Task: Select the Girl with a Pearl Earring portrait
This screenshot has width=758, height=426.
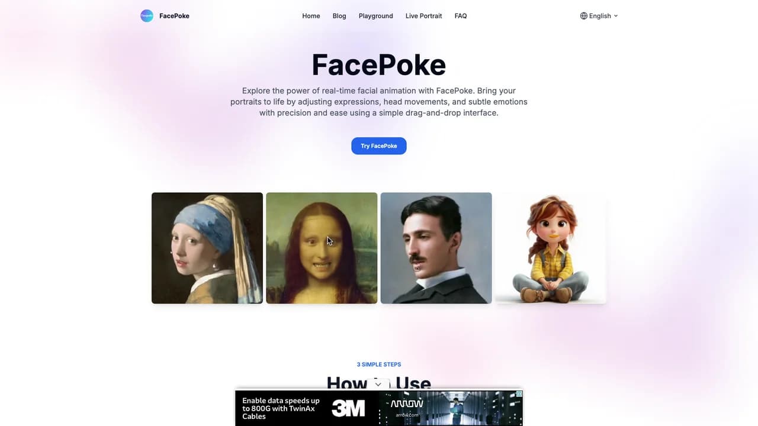Action: pyautogui.click(x=207, y=248)
